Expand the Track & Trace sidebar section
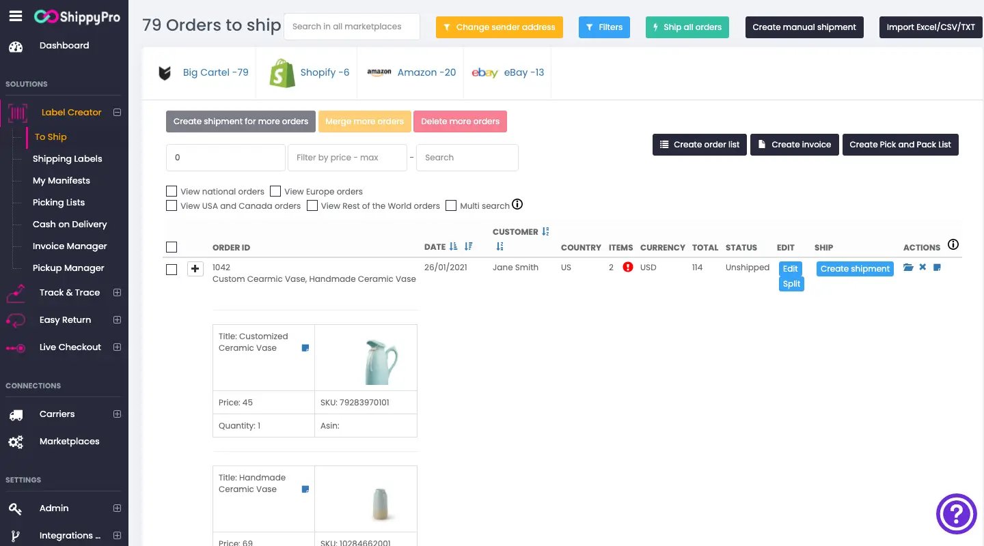984x546 pixels. point(117,293)
